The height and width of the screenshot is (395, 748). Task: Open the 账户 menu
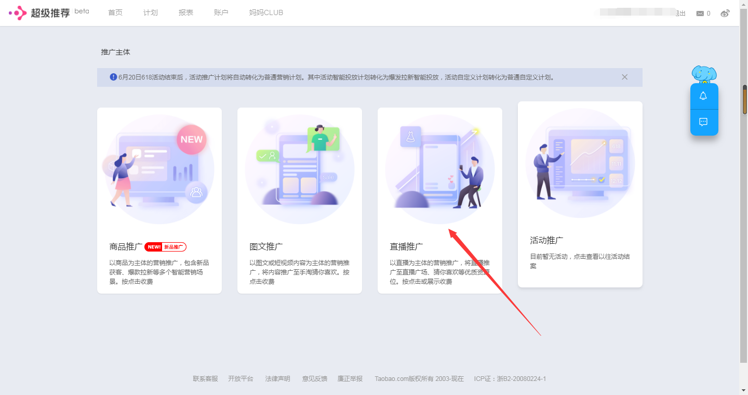pos(221,12)
